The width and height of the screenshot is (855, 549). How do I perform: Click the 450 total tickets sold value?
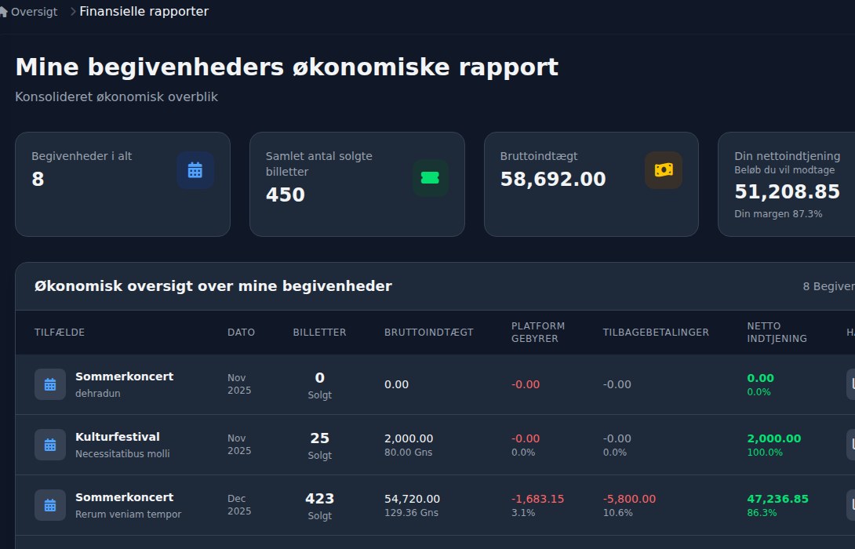(286, 195)
